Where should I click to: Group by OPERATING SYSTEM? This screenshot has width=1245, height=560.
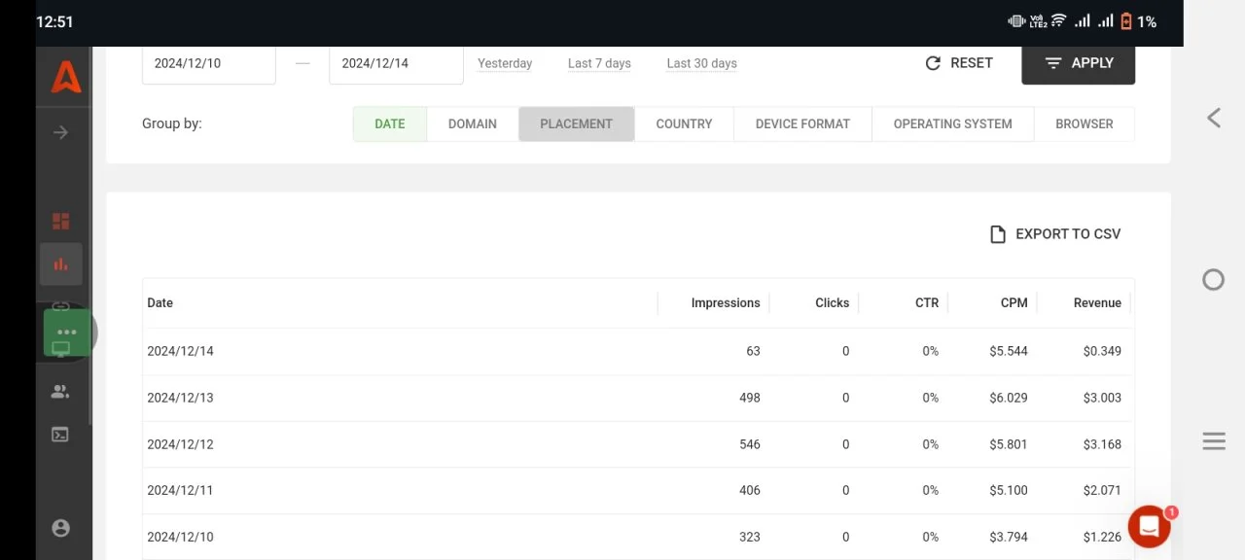click(953, 124)
